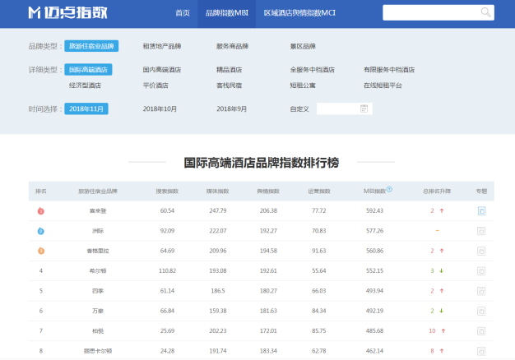515x360 pixels.
Task: Open brand 丽思卡尔顿 in the table
Action: [x=98, y=351]
